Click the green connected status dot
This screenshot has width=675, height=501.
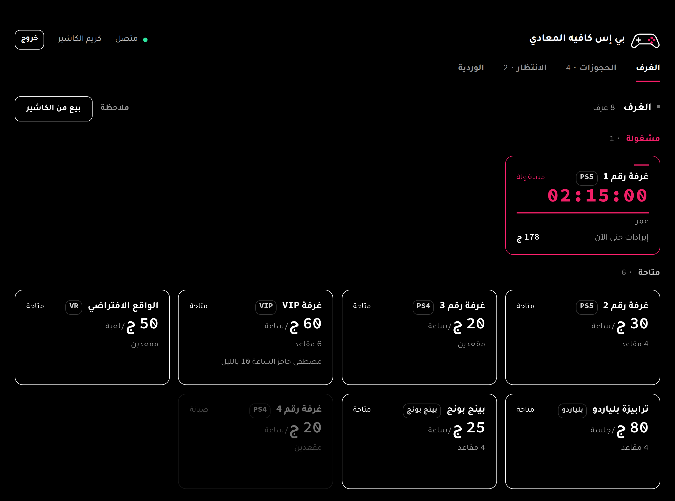click(x=145, y=40)
